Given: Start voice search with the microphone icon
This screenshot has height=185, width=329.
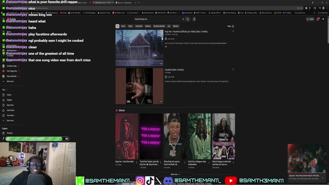Looking at the screenshot, I should [194, 19].
